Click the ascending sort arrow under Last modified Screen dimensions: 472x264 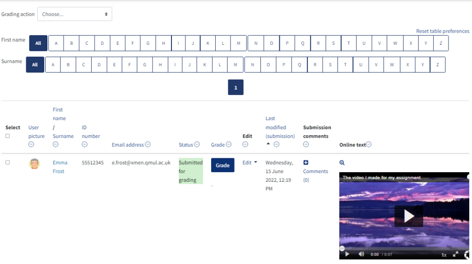click(268, 144)
